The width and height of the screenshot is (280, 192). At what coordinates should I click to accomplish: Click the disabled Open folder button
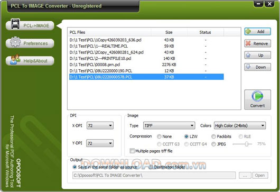(x=260, y=176)
